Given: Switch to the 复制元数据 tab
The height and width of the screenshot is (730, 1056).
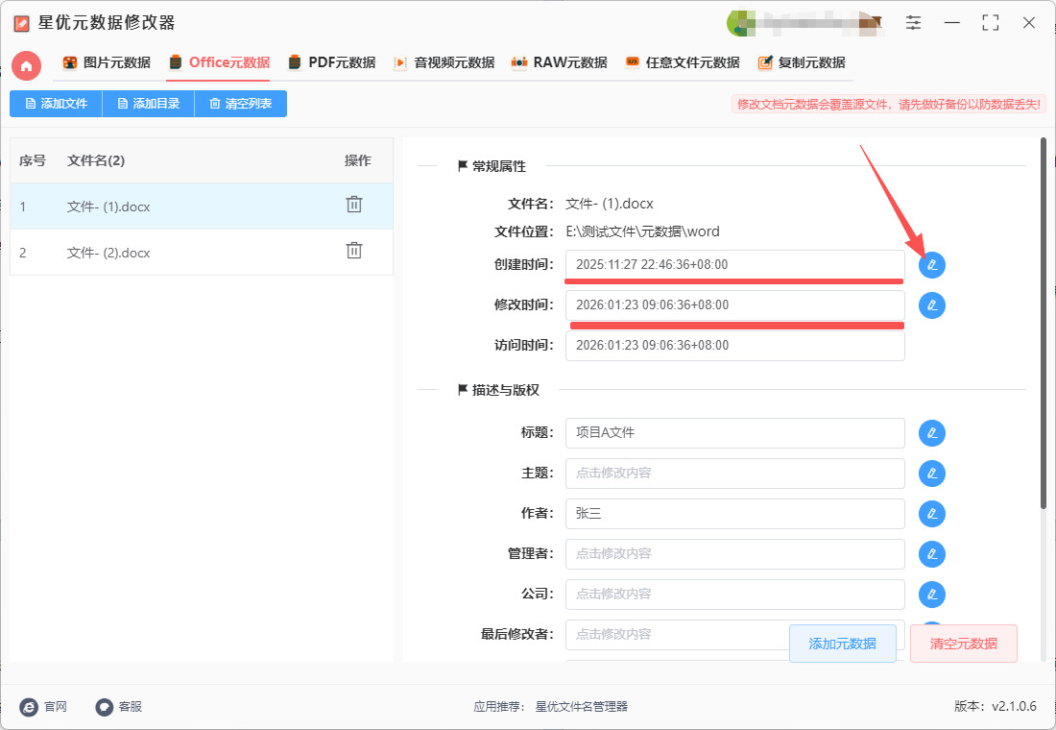Looking at the screenshot, I should click(x=802, y=62).
